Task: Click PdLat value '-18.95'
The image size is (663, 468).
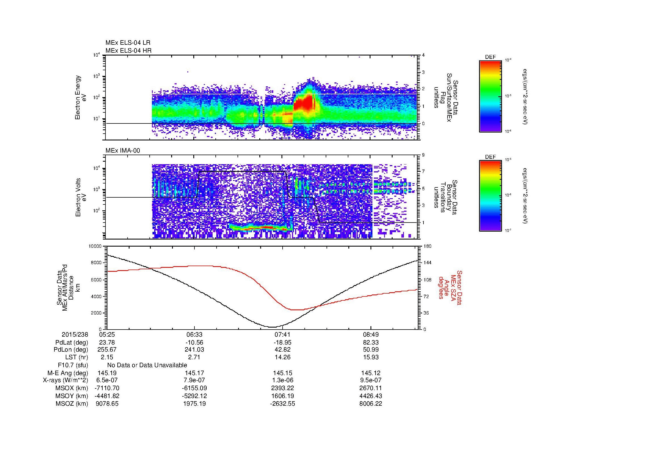Action: [282, 343]
